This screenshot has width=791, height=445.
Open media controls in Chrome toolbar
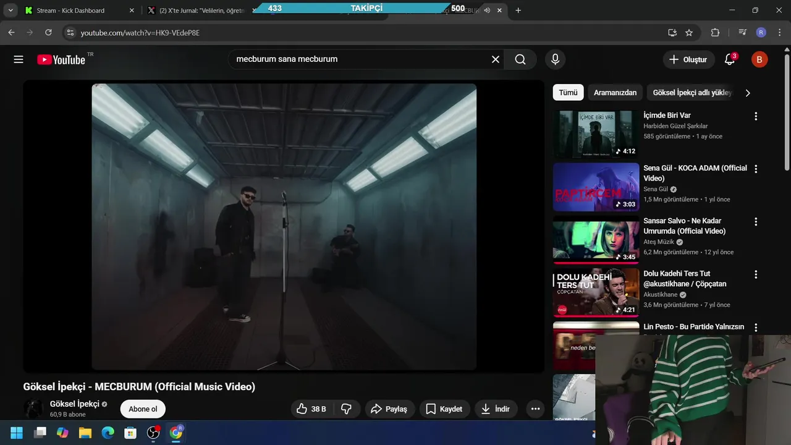coord(742,32)
